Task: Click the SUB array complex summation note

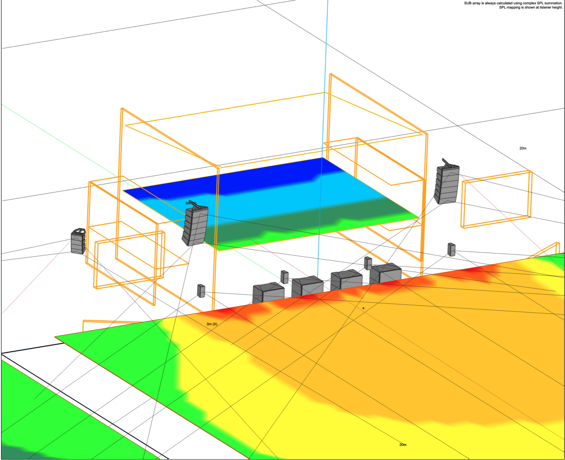Action: [x=513, y=3]
